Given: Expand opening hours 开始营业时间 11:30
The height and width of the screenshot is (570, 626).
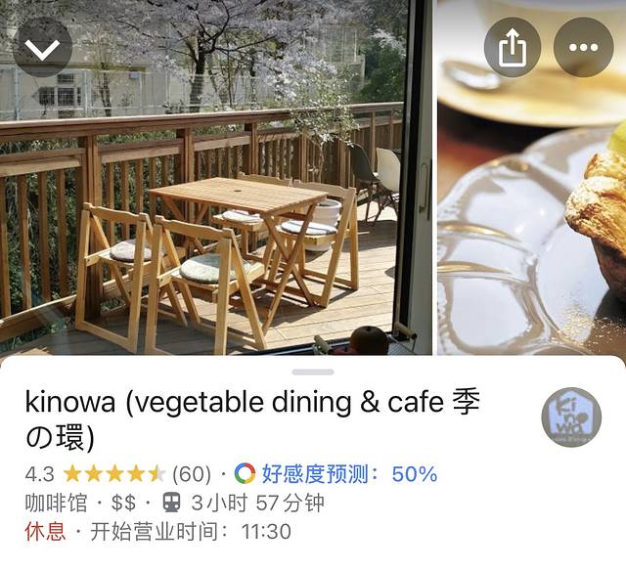Looking at the screenshot, I should point(191,531).
